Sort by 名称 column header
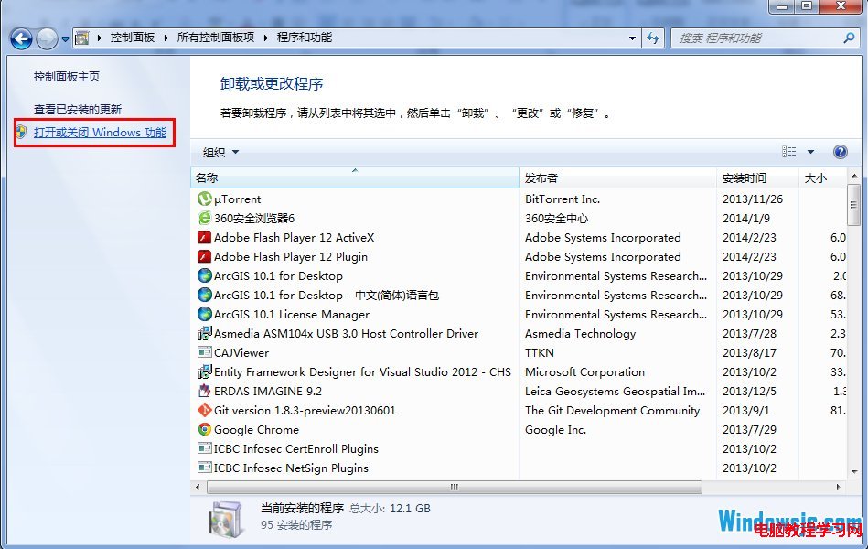This screenshot has width=868, height=549. click(355, 178)
